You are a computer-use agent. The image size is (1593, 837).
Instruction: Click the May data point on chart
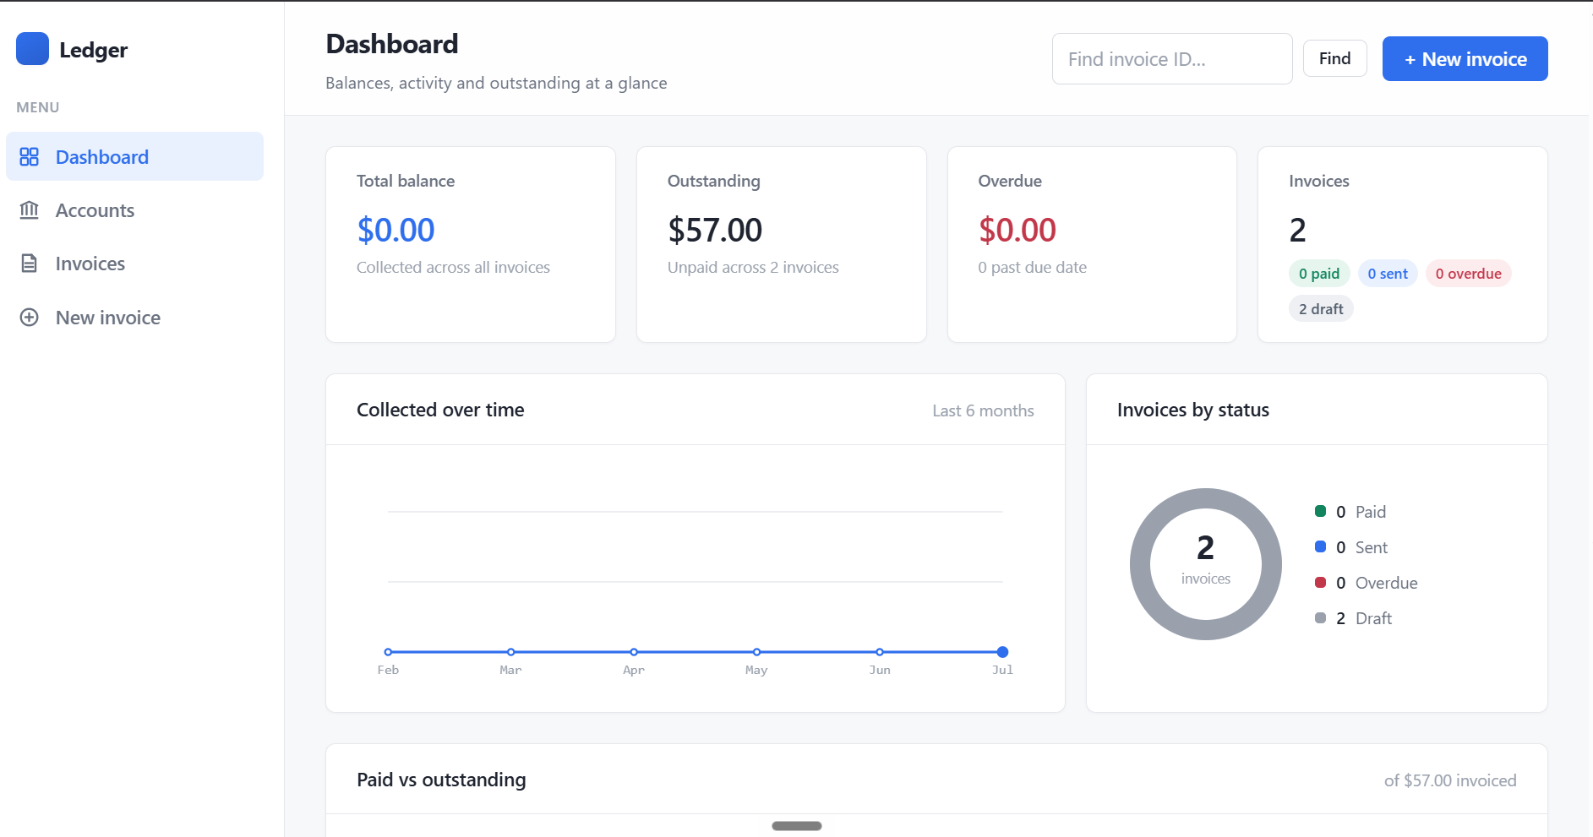[757, 652]
